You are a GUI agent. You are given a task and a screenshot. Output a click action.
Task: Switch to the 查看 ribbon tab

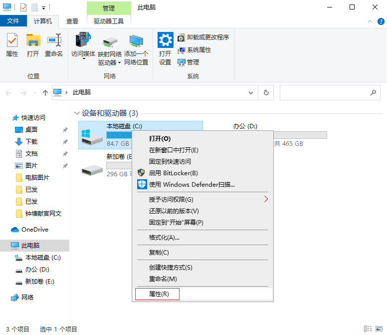coord(72,21)
